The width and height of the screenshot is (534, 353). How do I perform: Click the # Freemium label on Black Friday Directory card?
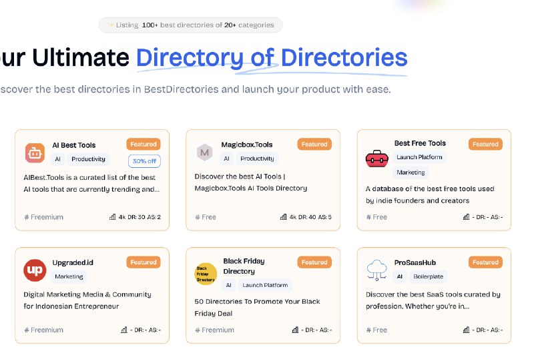click(214, 330)
